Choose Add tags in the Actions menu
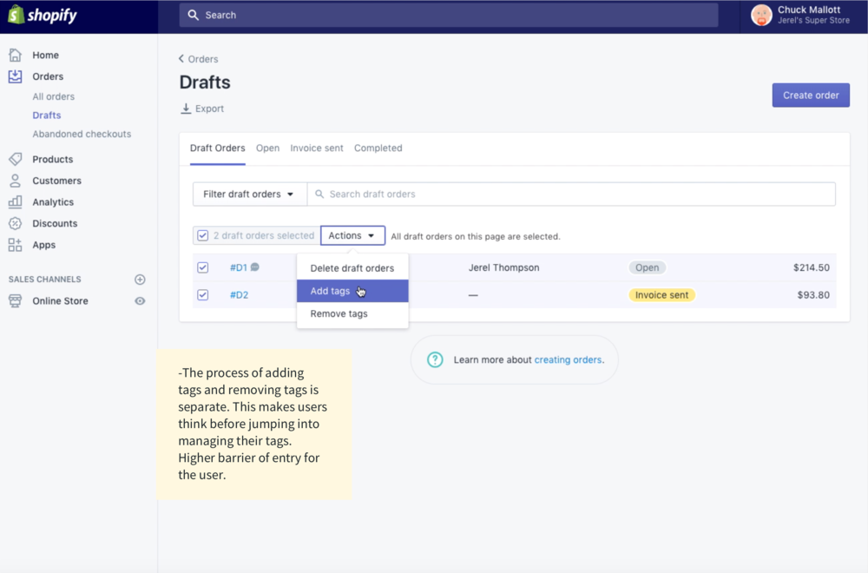The width and height of the screenshot is (868, 573). 352,291
